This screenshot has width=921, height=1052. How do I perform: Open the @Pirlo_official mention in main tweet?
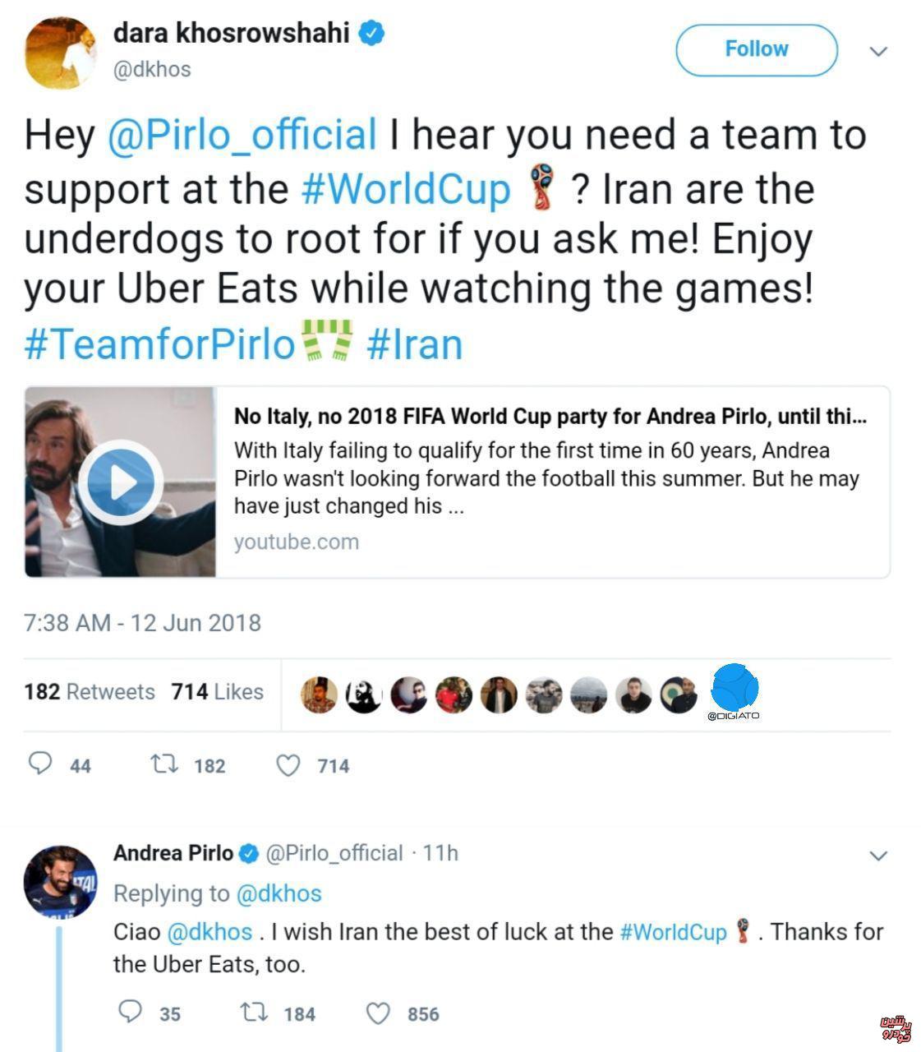(242, 135)
